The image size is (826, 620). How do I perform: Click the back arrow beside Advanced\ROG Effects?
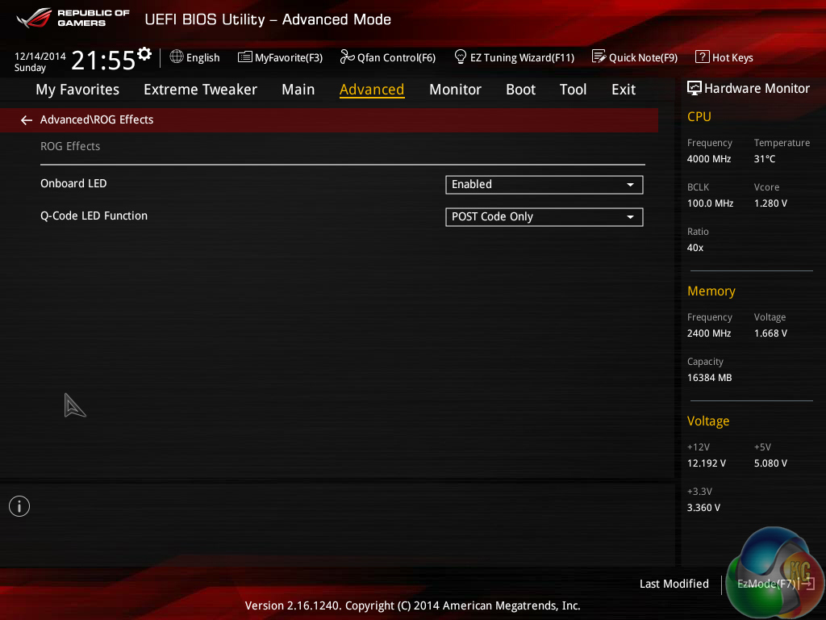(x=27, y=120)
